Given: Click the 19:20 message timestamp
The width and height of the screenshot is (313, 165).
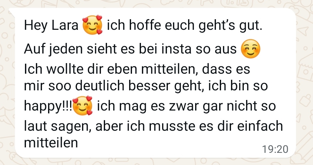Looking at the screenshot, I should [x=275, y=149].
